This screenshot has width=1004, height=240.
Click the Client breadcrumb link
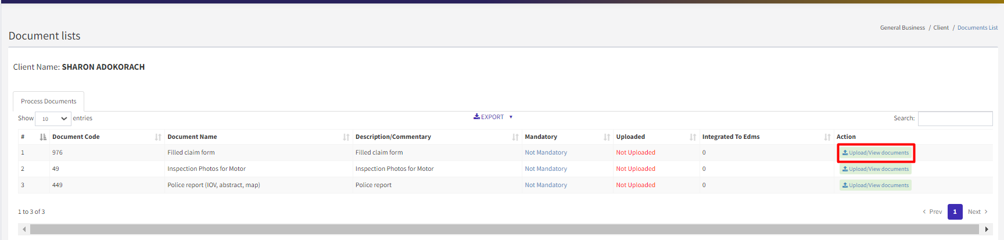tap(941, 28)
